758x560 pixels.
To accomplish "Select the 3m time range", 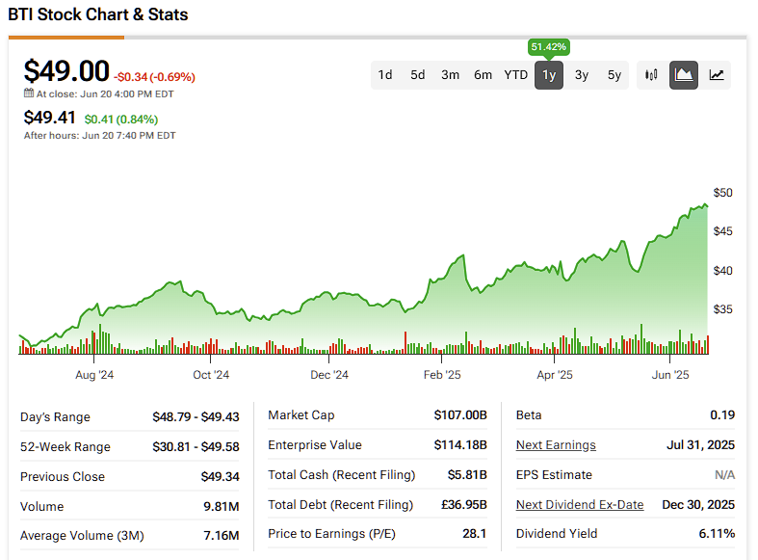I will (x=450, y=75).
